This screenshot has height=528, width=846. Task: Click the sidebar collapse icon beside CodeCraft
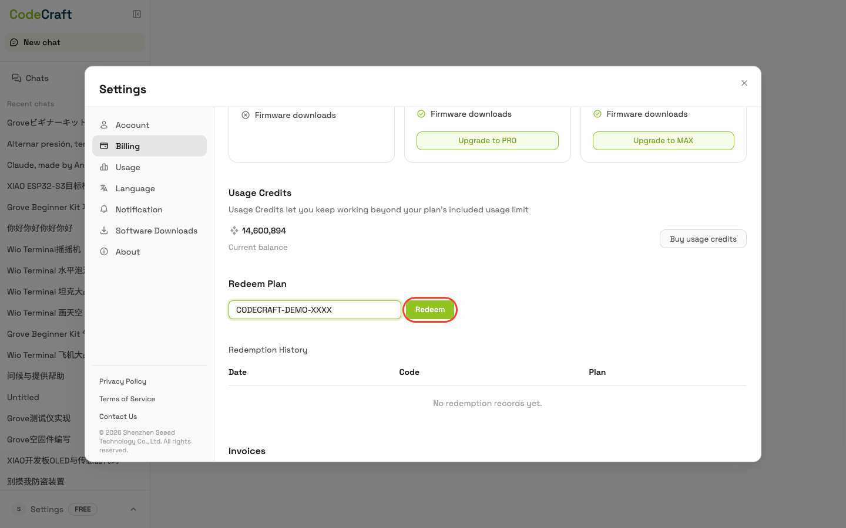pyautogui.click(x=137, y=14)
